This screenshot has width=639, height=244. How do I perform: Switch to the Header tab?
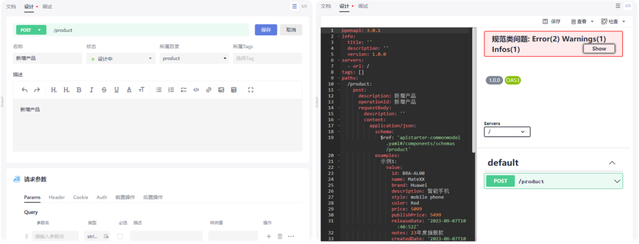[57, 197]
